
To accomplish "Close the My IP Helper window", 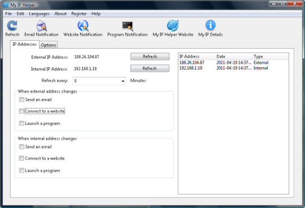I will (295, 3).
